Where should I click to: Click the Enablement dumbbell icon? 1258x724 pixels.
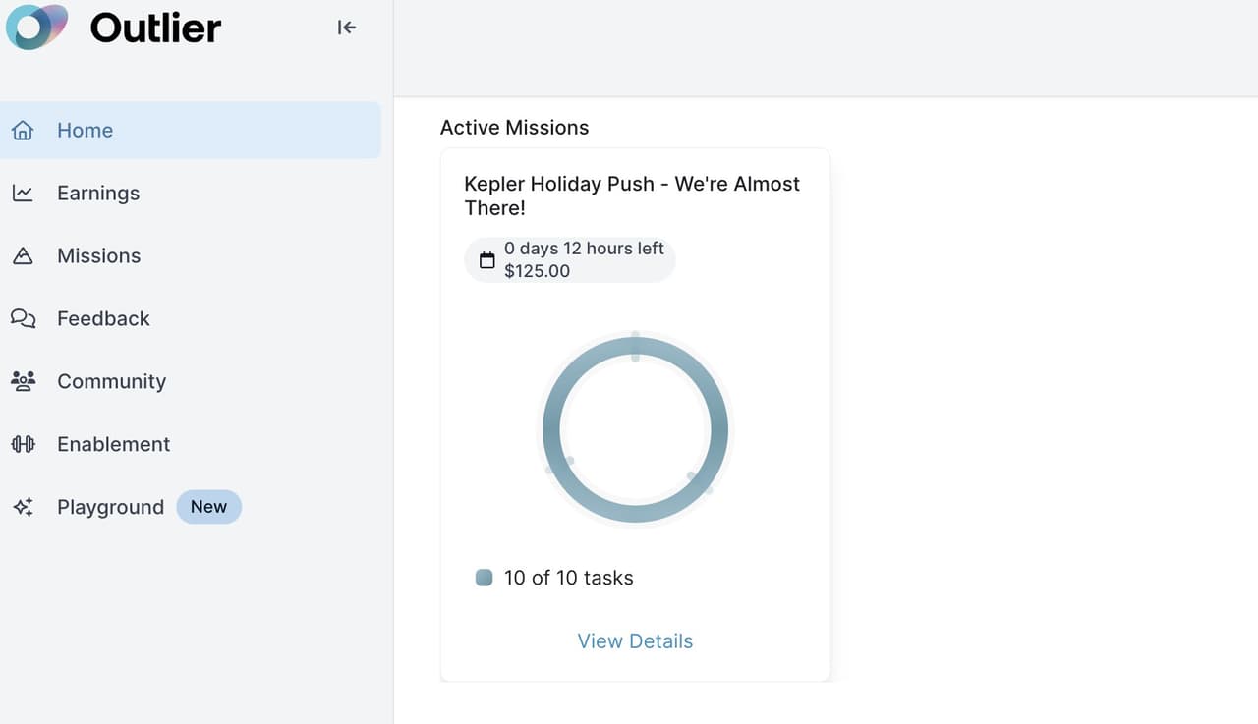click(23, 444)
